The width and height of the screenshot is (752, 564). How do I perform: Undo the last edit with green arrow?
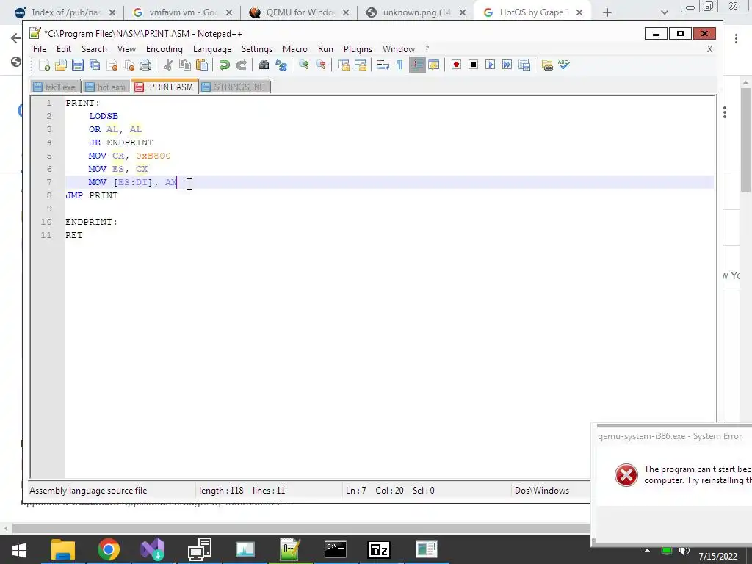[x=224, y=65]
